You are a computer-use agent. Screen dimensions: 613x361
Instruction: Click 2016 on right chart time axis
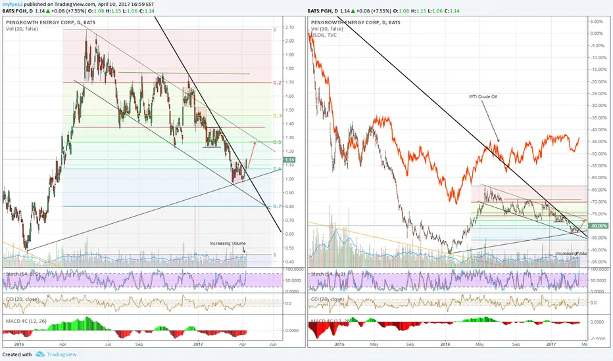(445, 344)
